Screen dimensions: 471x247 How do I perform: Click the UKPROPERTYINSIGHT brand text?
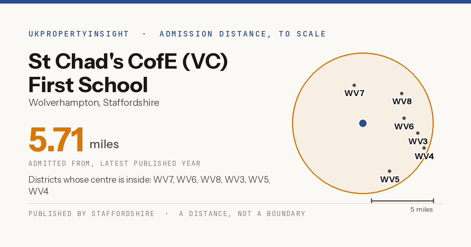[79, 34]
